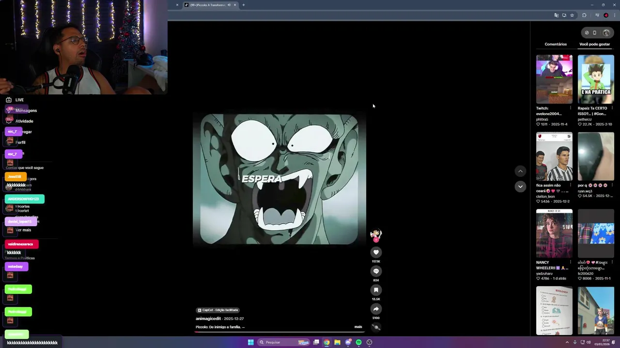Open the comments bubble icon below the heart
The image size is (620, 348).
click(x=376, y=271)
